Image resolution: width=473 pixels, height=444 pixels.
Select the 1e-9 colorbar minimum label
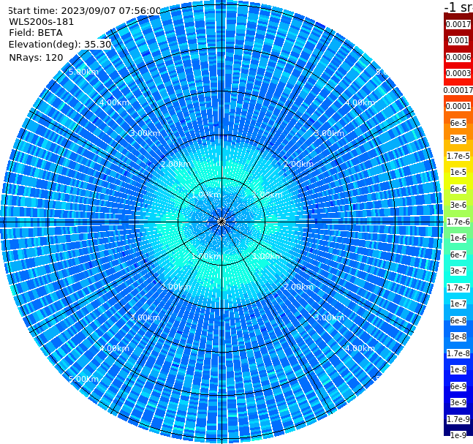coord(458,435)
